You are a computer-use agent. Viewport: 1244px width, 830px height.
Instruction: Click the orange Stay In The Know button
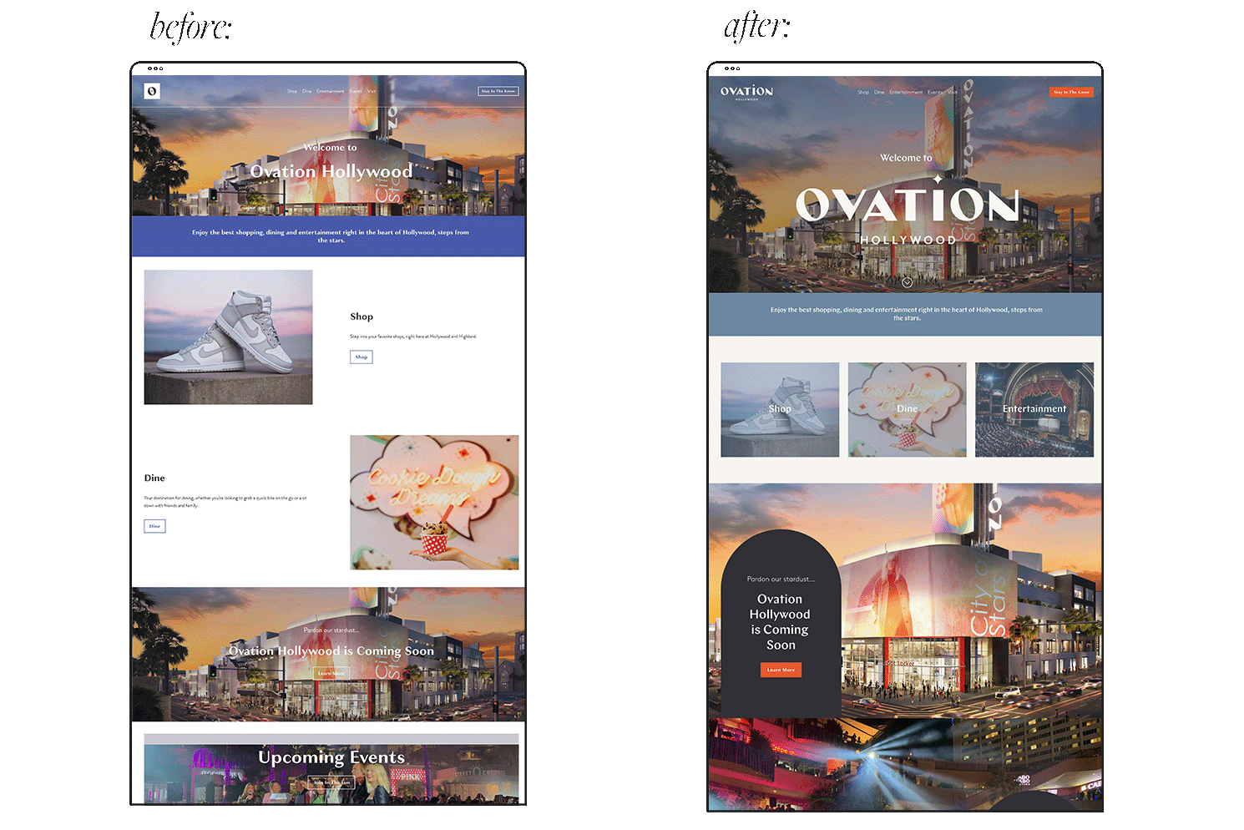point(1071,92)
